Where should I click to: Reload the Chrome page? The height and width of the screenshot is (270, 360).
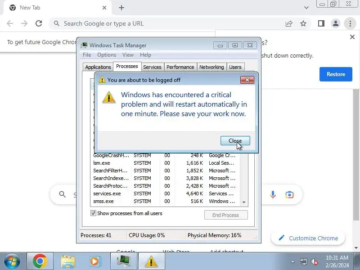click(39, 23)
